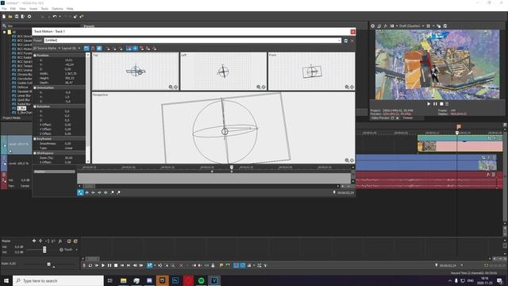Play the video in the preview window
This screenshot has width=508, height=286.
[x=429, y=104]
